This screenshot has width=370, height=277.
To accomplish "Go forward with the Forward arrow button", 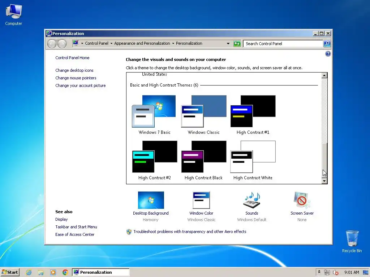I will pos(62,44).
